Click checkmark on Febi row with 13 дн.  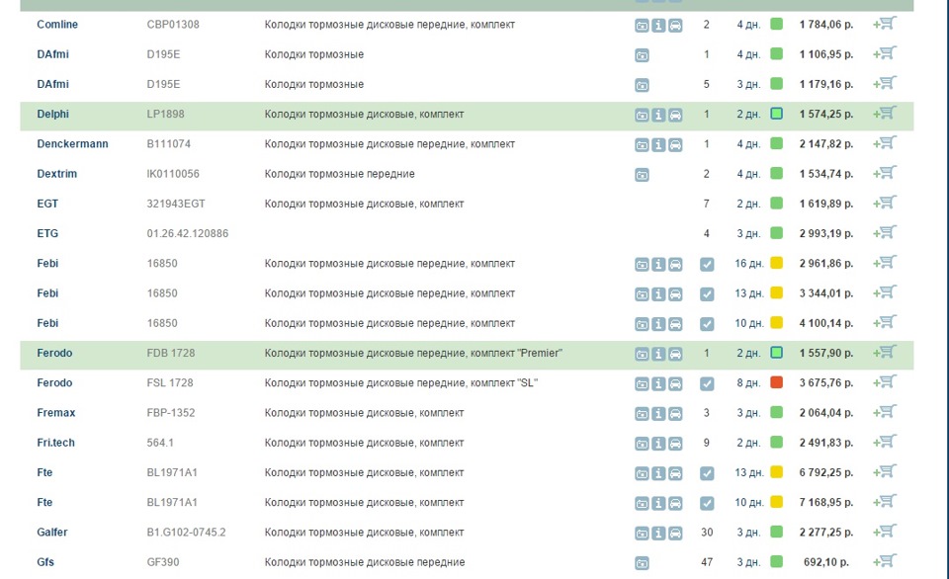point(707,294)
